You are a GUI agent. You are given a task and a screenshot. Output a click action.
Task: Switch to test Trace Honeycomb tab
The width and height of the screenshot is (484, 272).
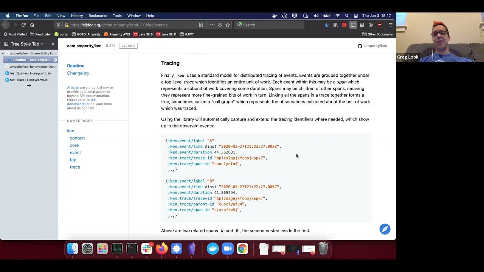coord(29,80)
